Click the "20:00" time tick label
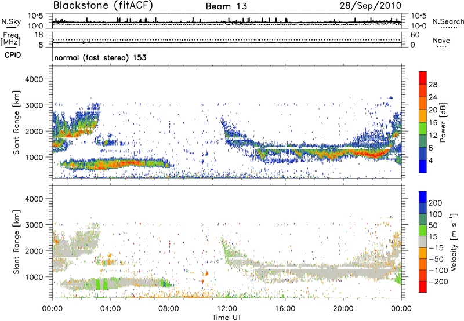 click(x=343, y=309)
